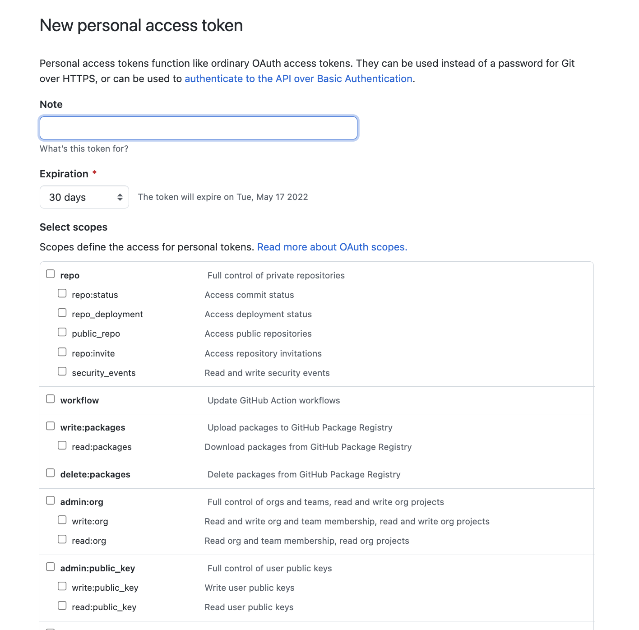
Task: Enable the read:public_key scope
Action: pyautogui.click(x=62, y=606)
